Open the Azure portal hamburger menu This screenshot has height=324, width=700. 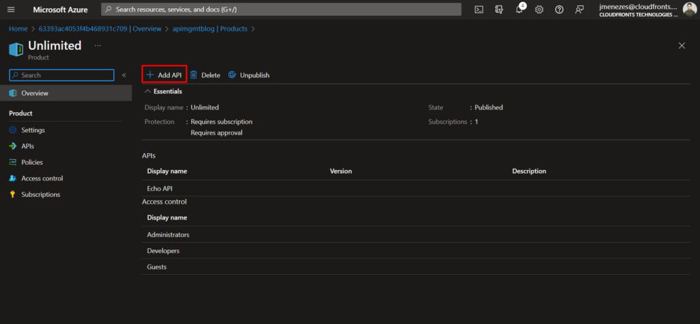11,10
